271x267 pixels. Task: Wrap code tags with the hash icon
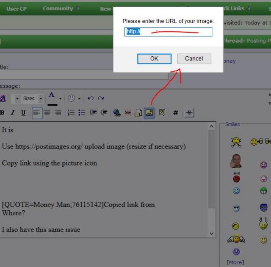point(176,113)
